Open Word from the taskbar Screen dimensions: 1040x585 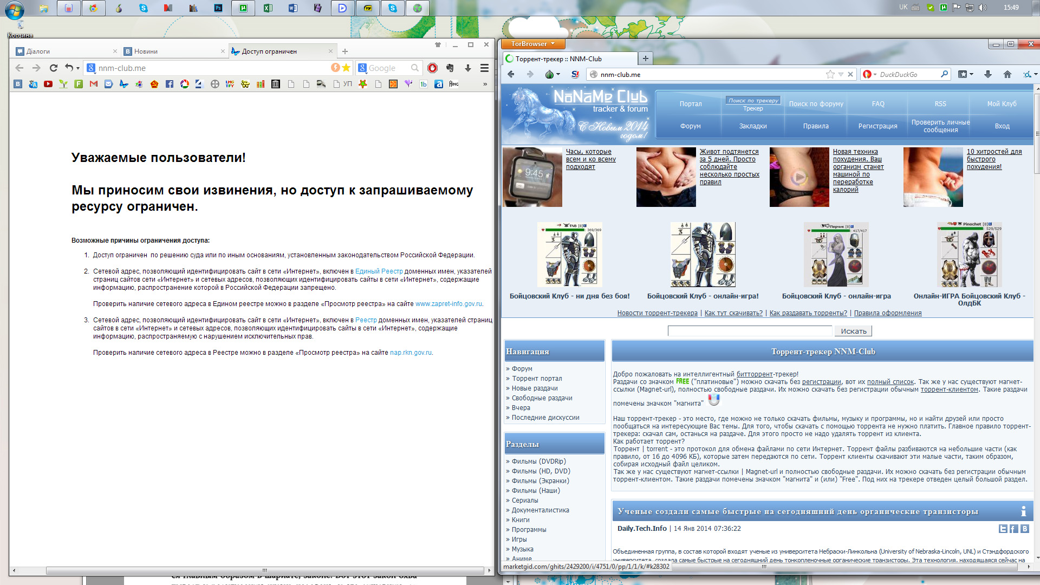point(292,8)
